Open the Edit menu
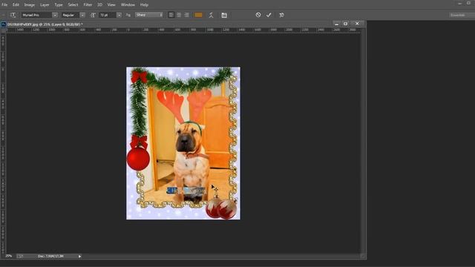 pyautogui.click(x=16, y=5)
